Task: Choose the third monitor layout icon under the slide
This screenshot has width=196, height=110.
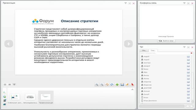Action: pos(14,84)
